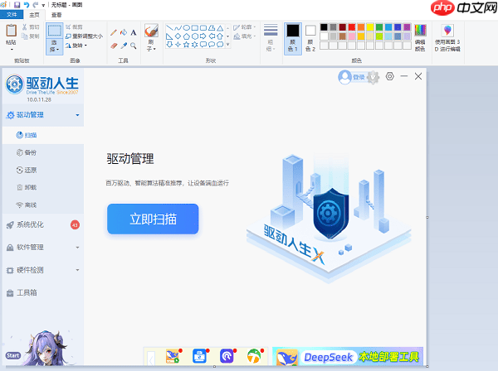This screenshot has height=371, width=498.
Task: Open 工具箱 in the sidebar
Action: coord(43,293)
